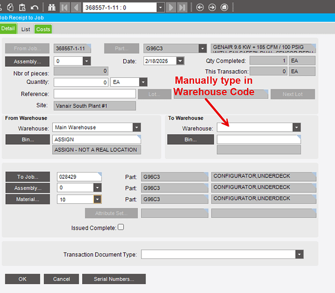The width and height of the screenshot is (335, 293).
Task: Click the undo arrow icon
Action: (34, 8)
